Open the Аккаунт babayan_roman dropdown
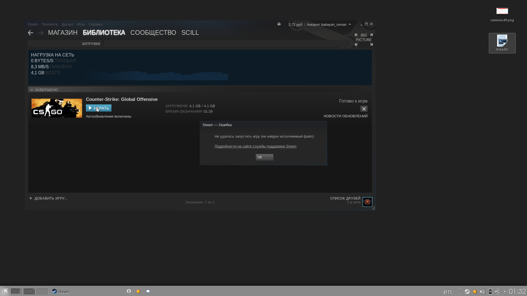This screenshot has height=296, width=527. (329, 24)
